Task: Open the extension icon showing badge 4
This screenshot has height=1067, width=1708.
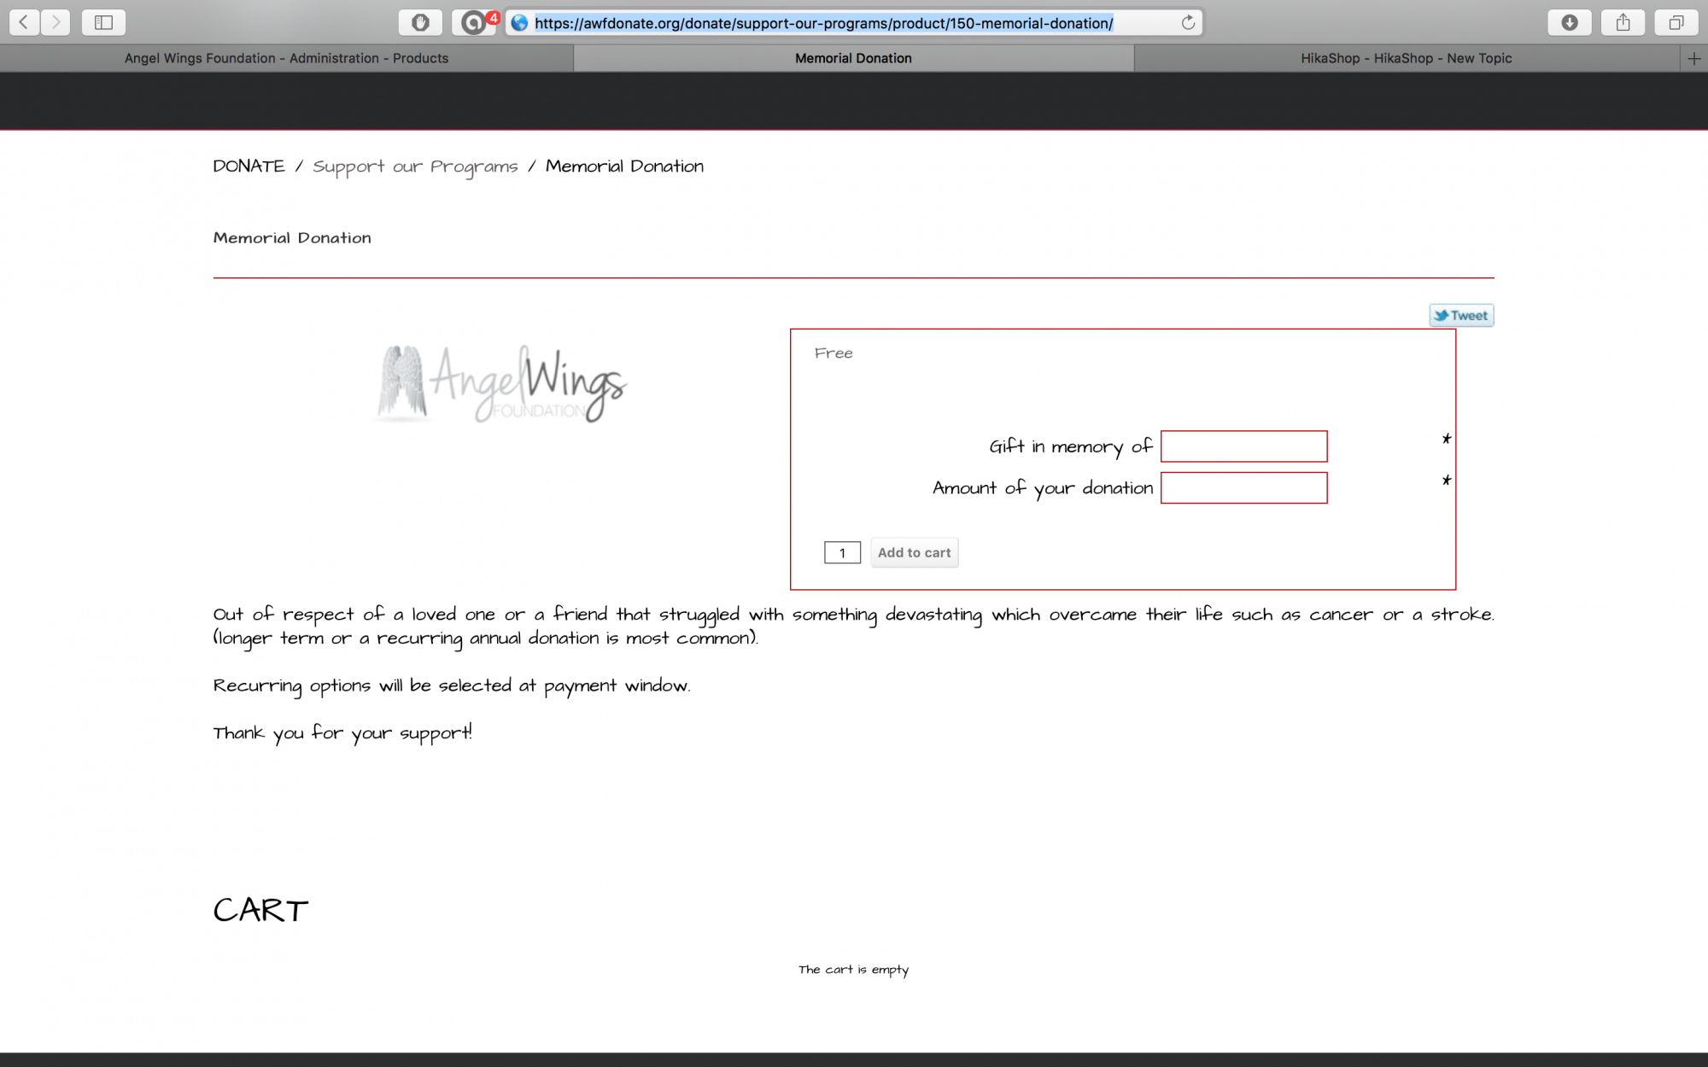Action: [x=474, y=22]
